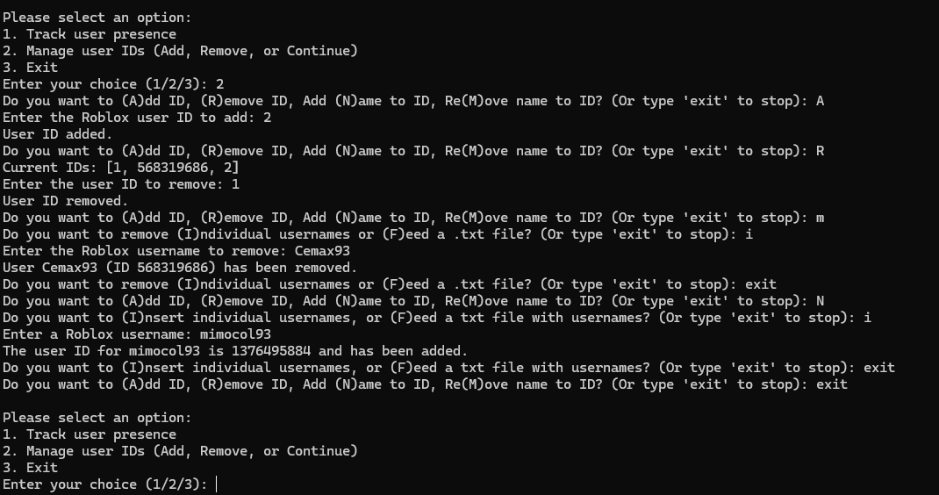
Task: Click the blinking cursor at the final choice prompt
Action: coord(216,484)
